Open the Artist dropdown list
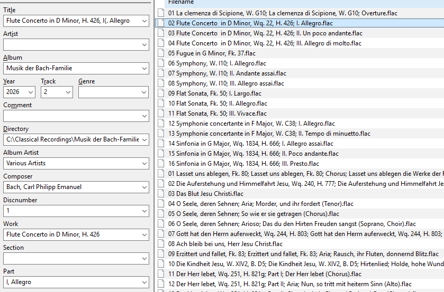The height and width of the screenshot is (292, 444). tap(144, 45)
